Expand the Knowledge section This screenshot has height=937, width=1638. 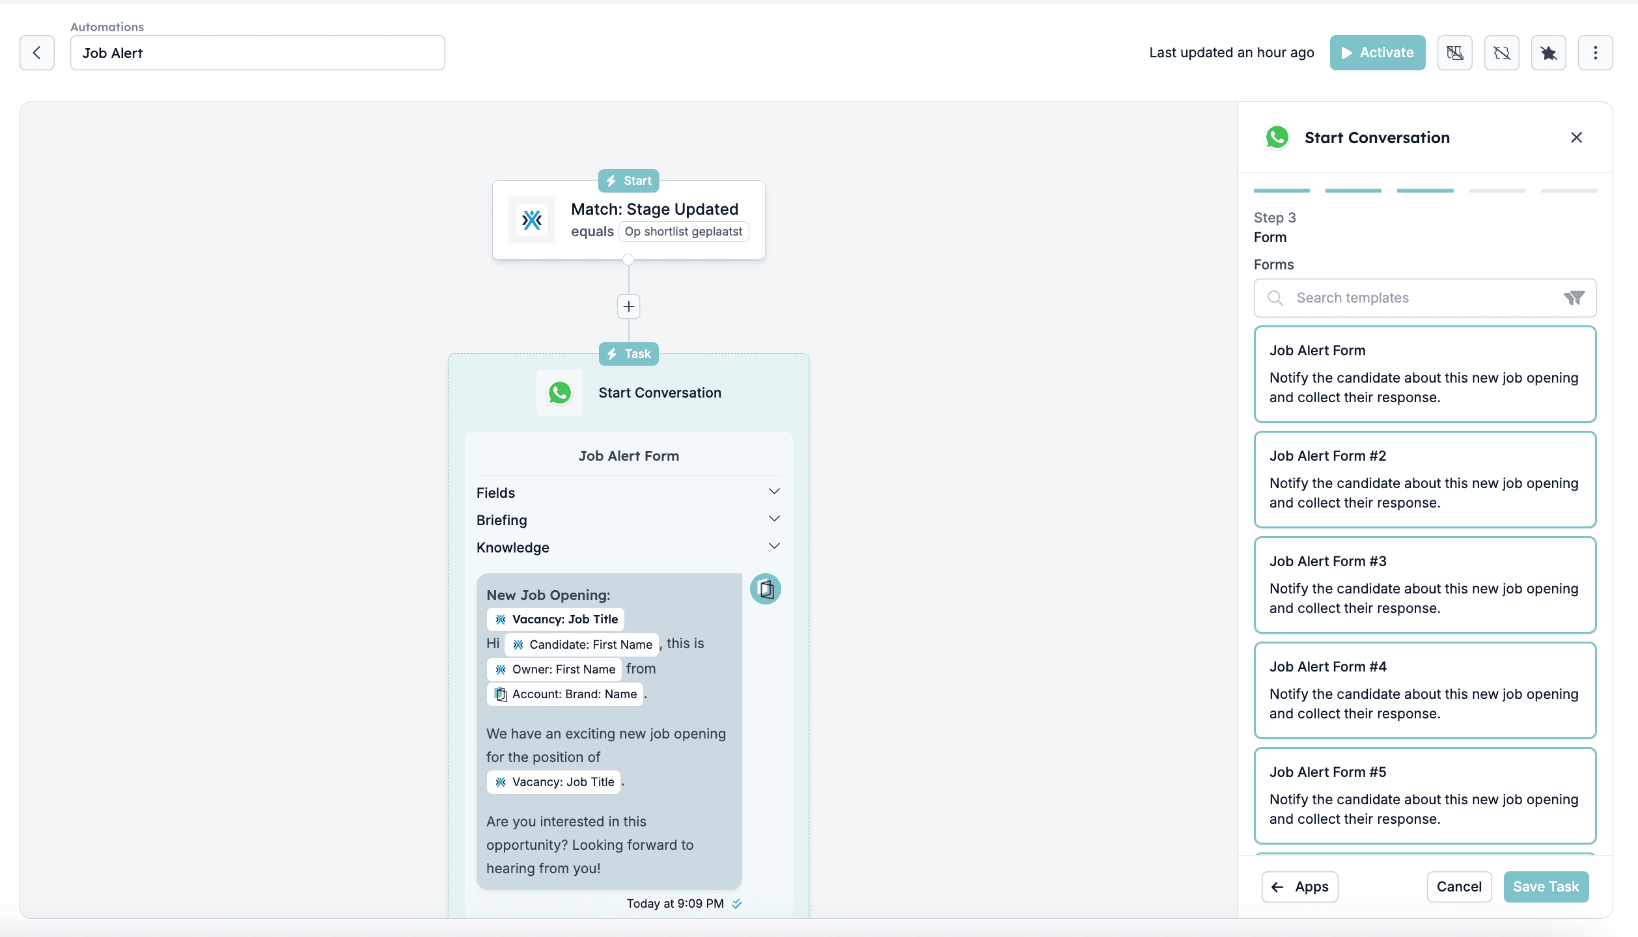[628, 547]
